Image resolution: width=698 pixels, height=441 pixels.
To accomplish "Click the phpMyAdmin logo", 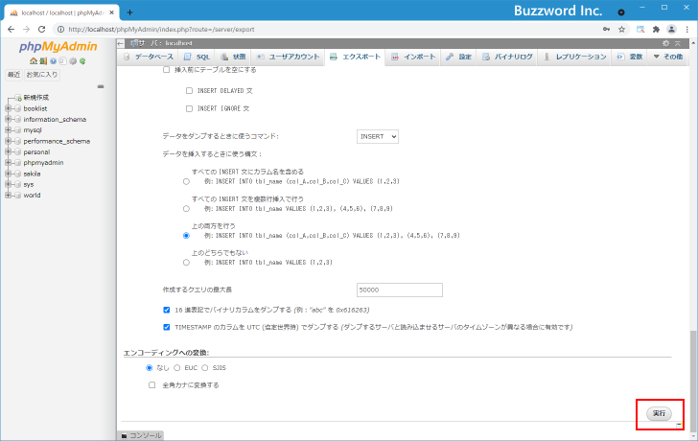I will (x=58, y=47).
